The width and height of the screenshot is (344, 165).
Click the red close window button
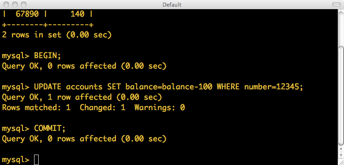tap(7, 5)
